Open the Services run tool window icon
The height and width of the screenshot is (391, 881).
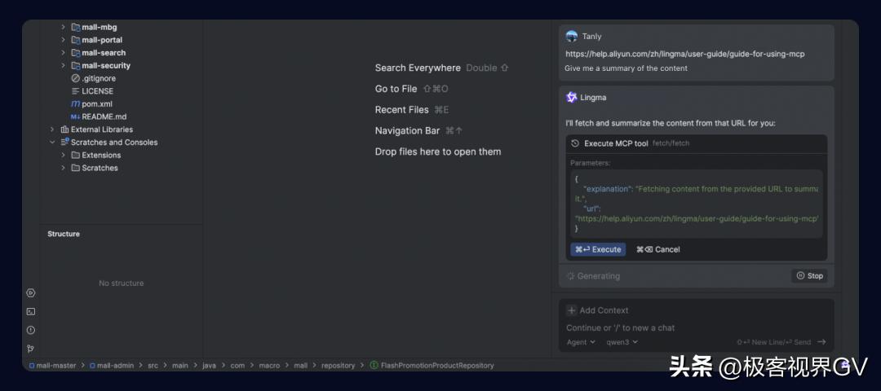point(31,292)
